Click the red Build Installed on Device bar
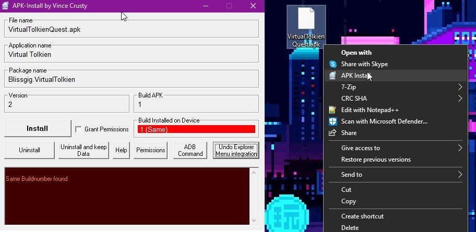The image size is (476, 232). (196, 129)
